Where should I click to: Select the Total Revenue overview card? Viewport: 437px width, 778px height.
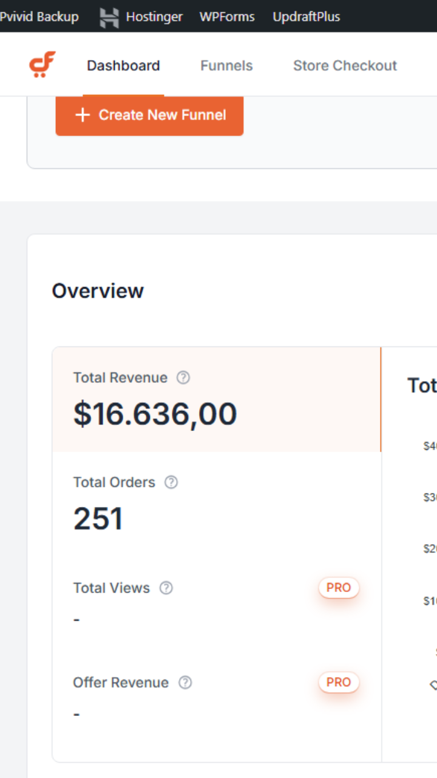(216, 400)
